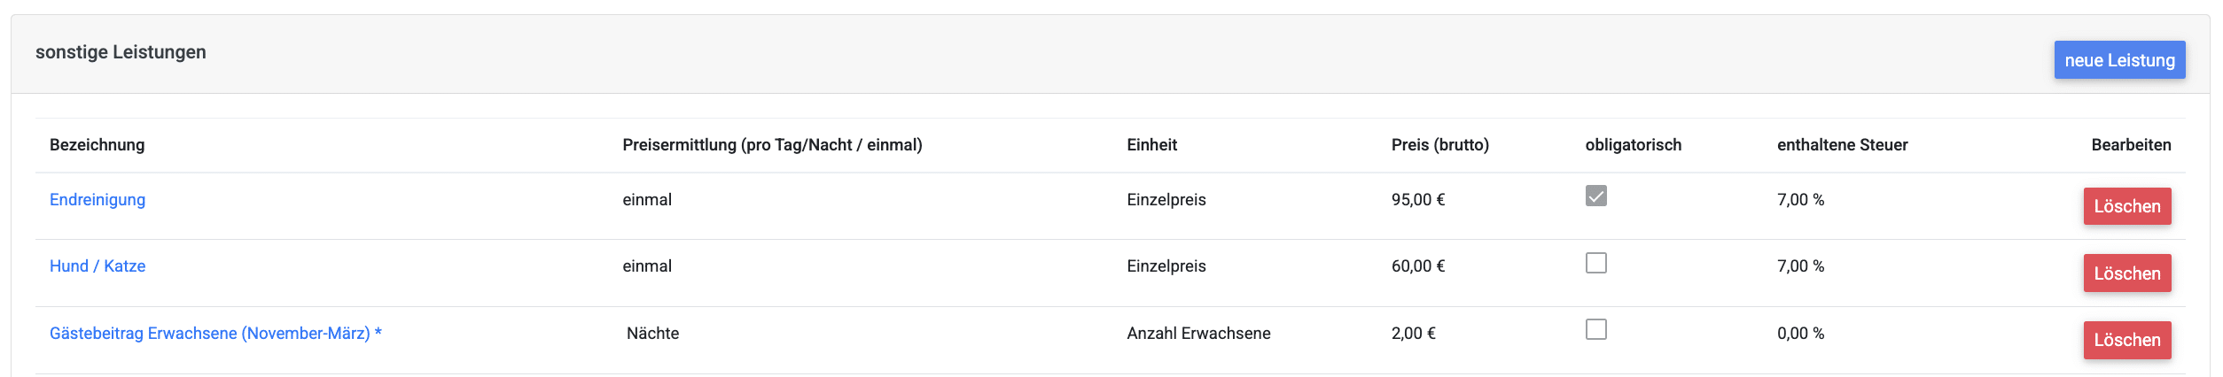
Task: Click the 95,00 € price cell
Action: point(1417,200)
